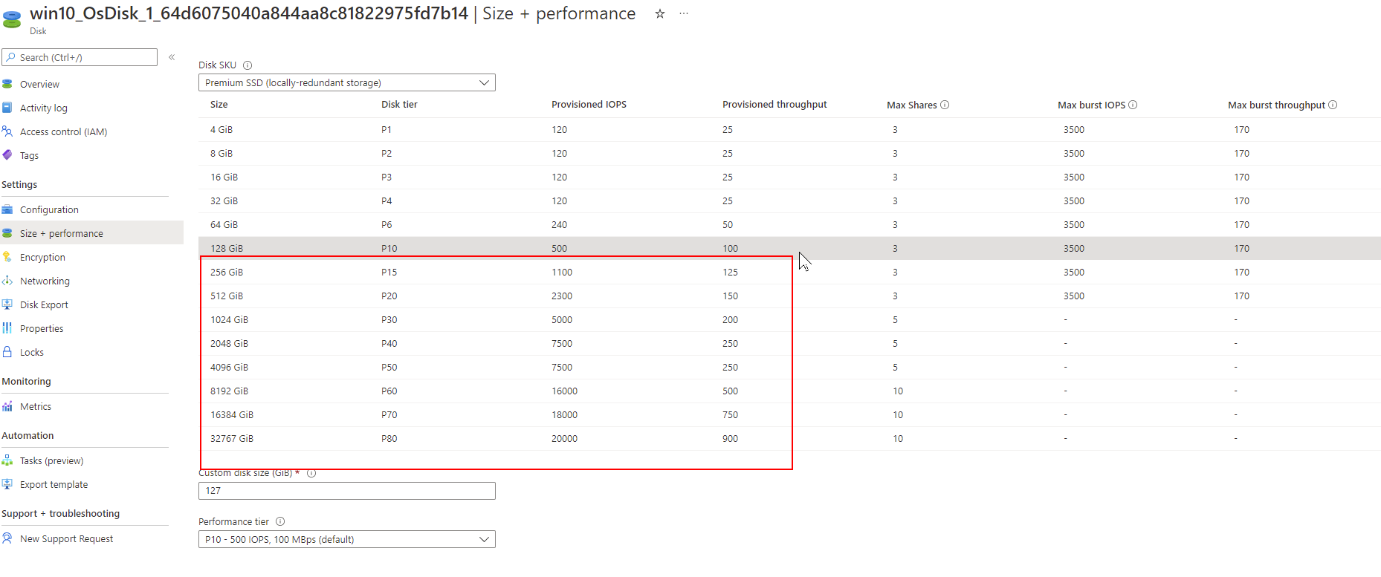Open the Performance tier dropdown

(347, 539)
